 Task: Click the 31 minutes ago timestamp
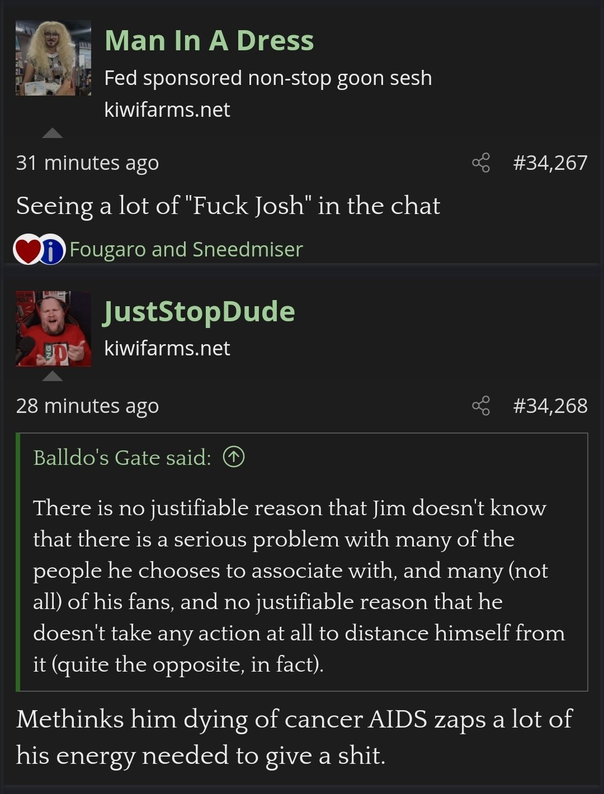pos(87,163)
